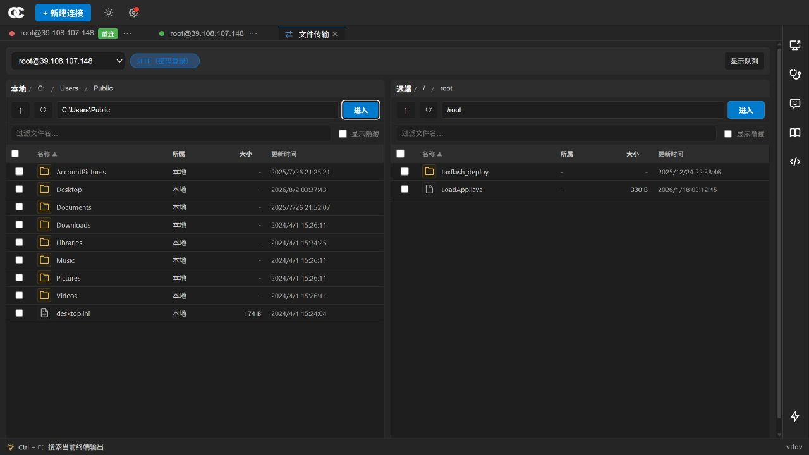The height and width of the screenshot is (455, 809).
Task: Click Users in local breadcrumb
Action: pos(69,88)
